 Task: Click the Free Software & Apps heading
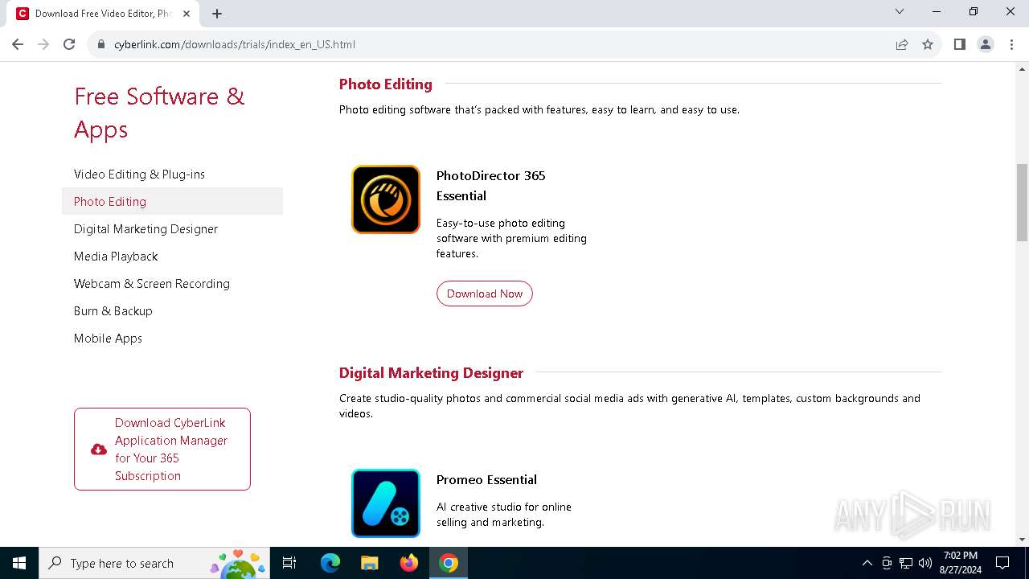coord(159,113)
